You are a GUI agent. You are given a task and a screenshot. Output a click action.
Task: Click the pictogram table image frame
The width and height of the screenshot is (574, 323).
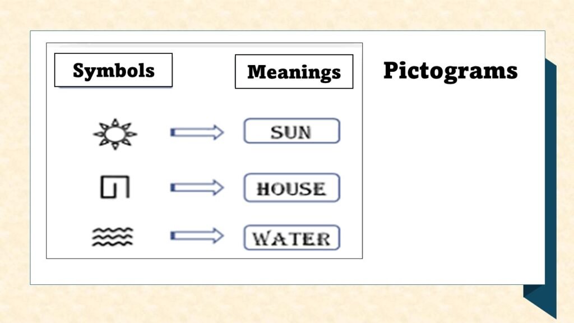(204, 150)
